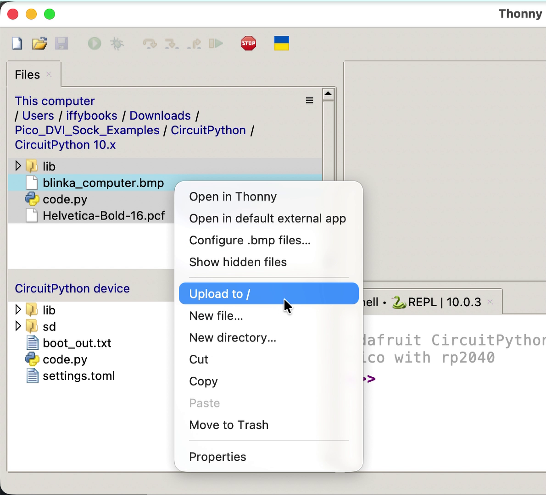The height and width of the screenshot is (495, 546).
Task: Click the New file toolbar icon
Action: coord(17,44)
